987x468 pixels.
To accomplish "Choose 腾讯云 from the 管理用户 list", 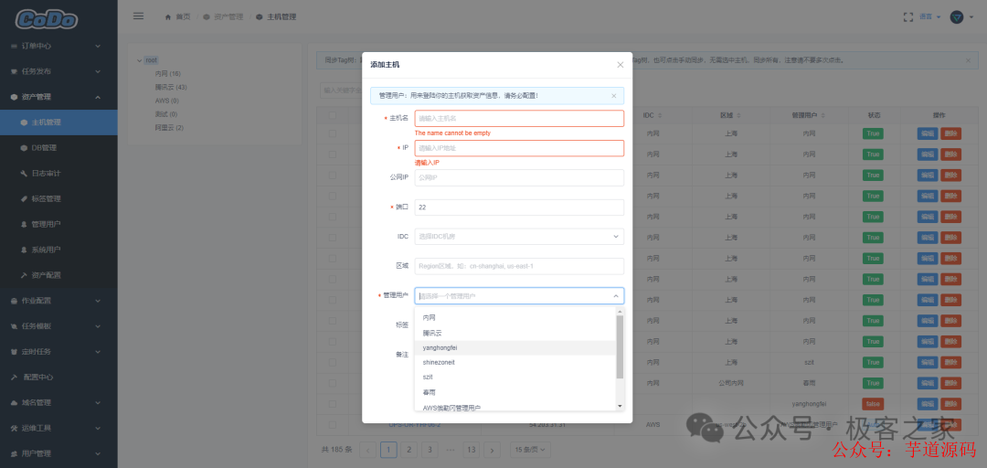I will 515,333.
